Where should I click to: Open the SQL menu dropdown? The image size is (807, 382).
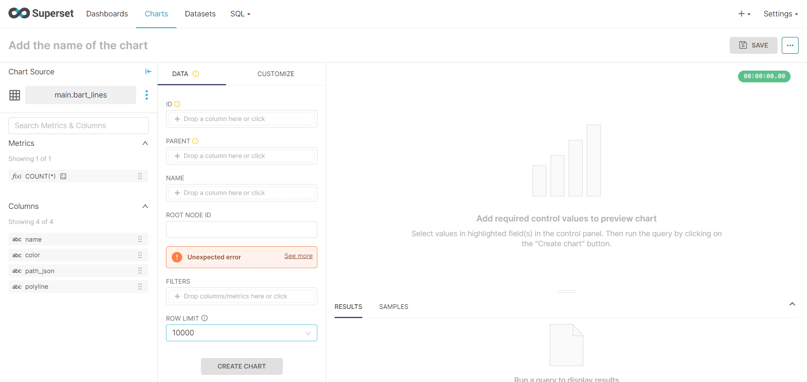pyautogui.click(x=240, y=14)
